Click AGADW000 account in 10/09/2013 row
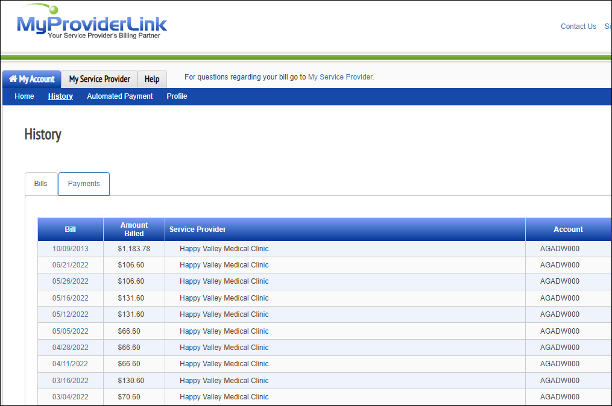The image size is (612, 406). pos(560,248)
